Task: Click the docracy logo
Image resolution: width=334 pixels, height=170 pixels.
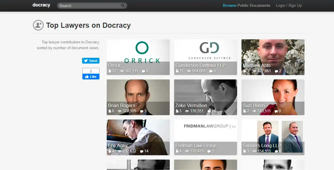Action: click(x=41, y=5)
